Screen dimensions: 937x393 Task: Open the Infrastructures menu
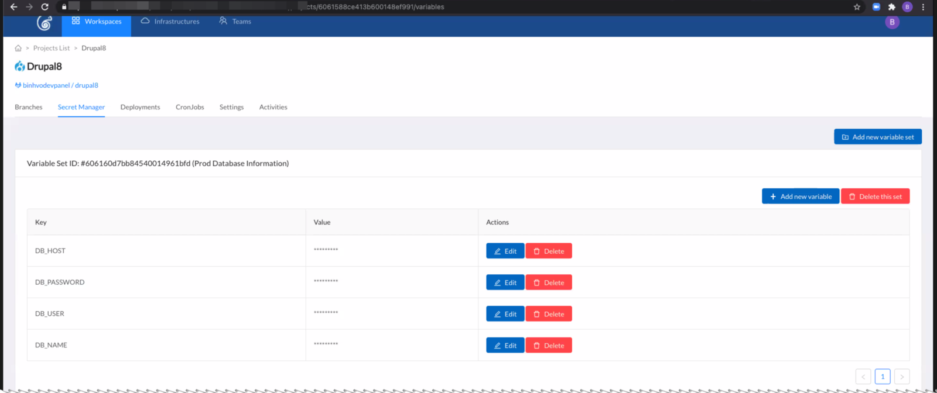click(170, 22)
